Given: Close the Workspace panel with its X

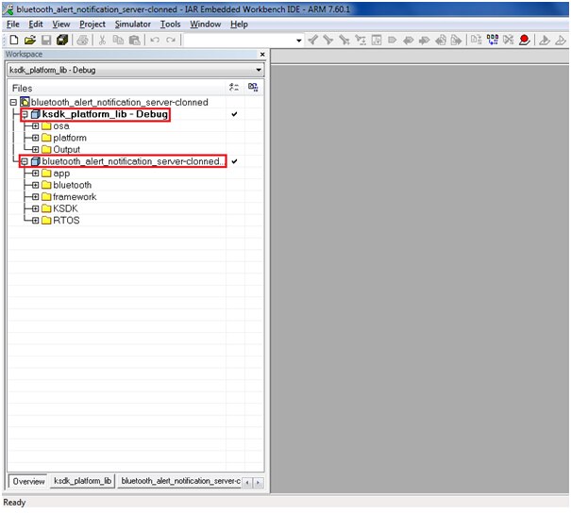Looking at the screenshot, I should pyautogui.click(x=260, y=55).
